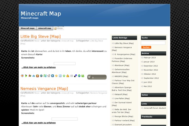This screenshot has height=126, width=189.
Task: Click the Letzte Beiträge sidebar heading
Action: [x=124, y=38]
